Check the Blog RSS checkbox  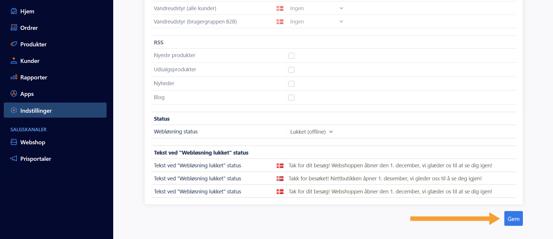(x=291, y=98)
